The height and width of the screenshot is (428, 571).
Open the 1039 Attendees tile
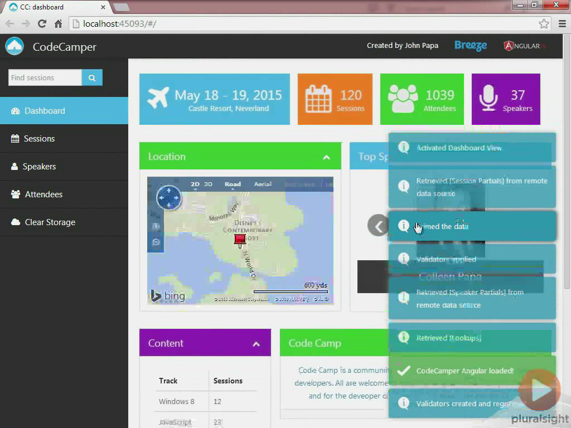click(x=422, y=99)
